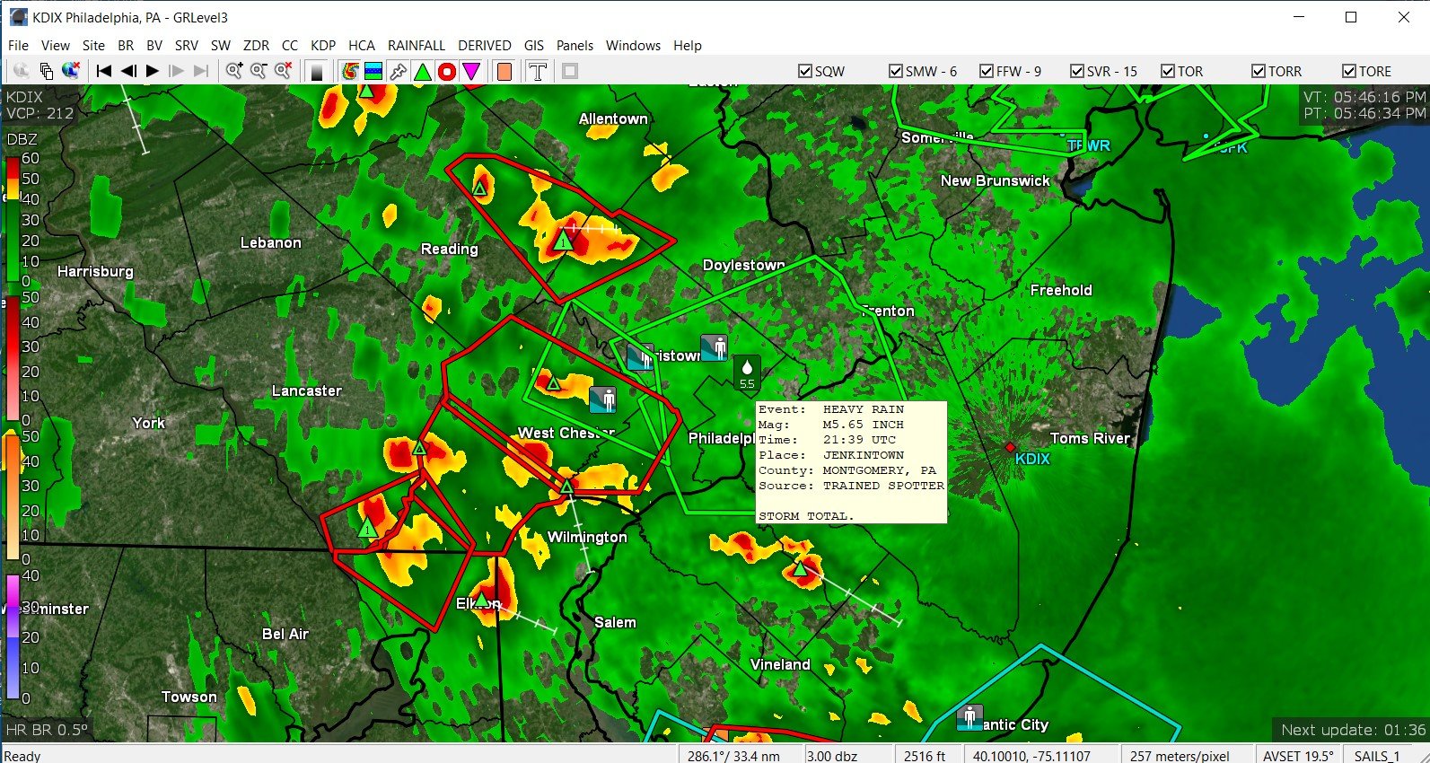Open the File menu
The image size is (1430, 763).
pyautogui.click(x=18, y=45)
